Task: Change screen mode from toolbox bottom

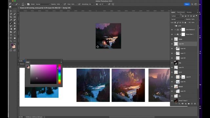Action: pyautogui.click(x=14, y=50)
